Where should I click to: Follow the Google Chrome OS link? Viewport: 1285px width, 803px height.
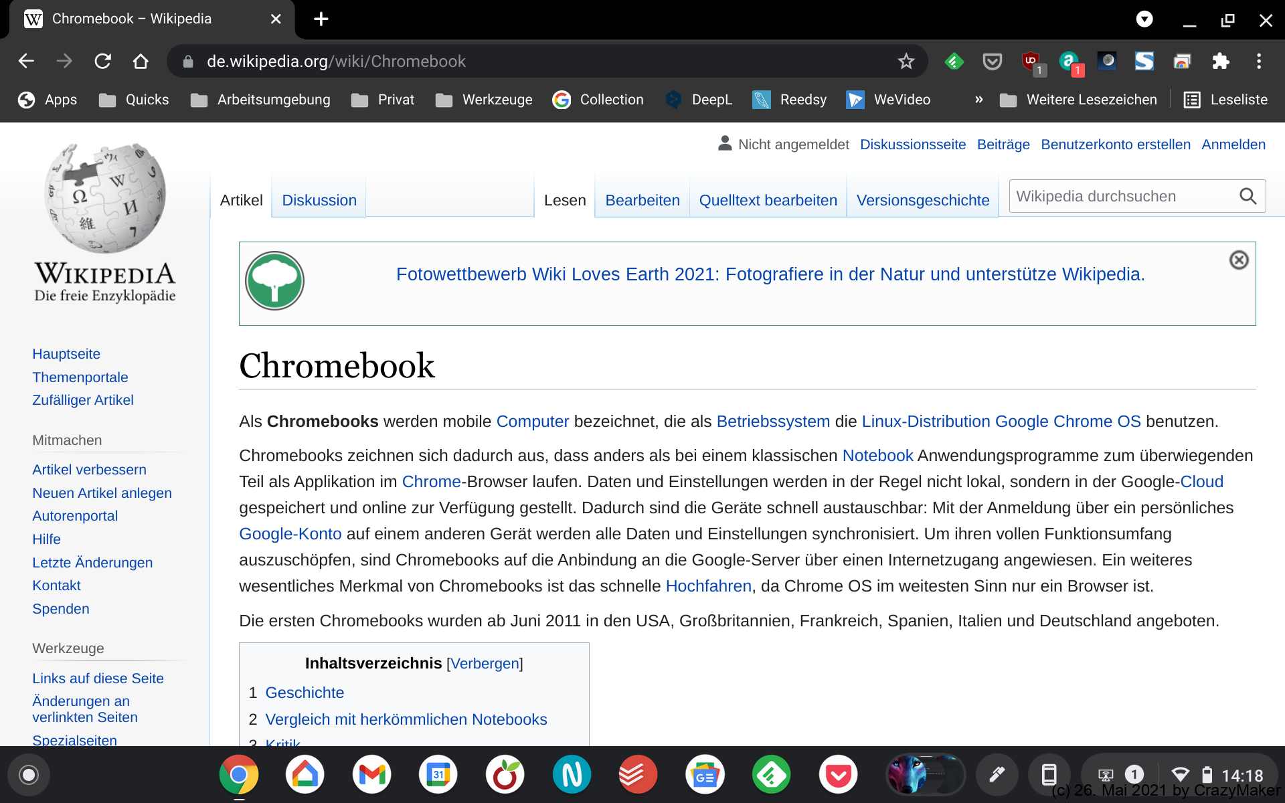pyautogui.click(x=1067, y=422)
